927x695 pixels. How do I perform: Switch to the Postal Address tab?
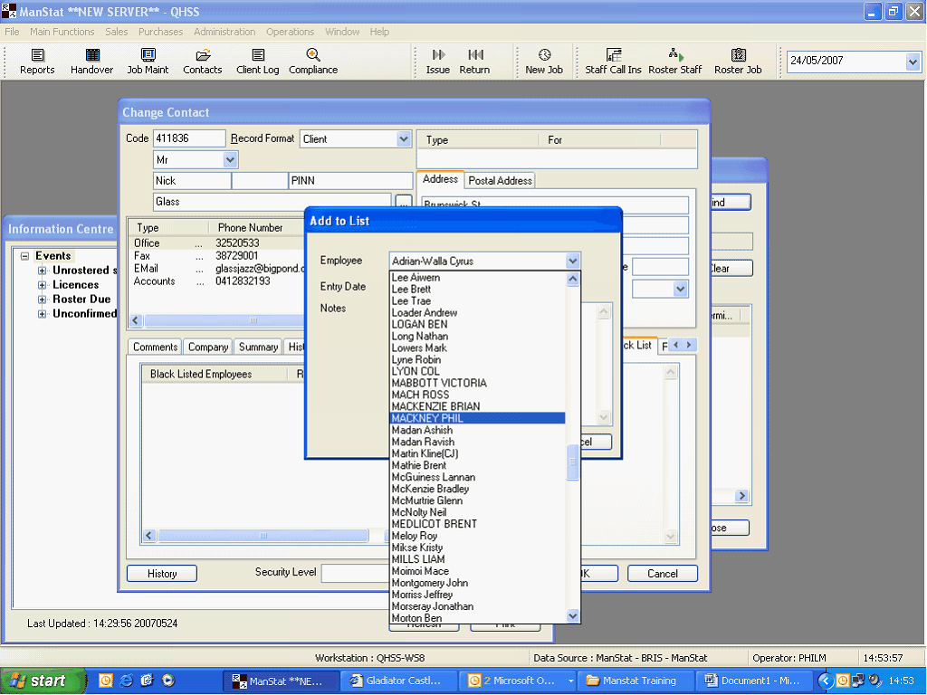pos(500,180)
